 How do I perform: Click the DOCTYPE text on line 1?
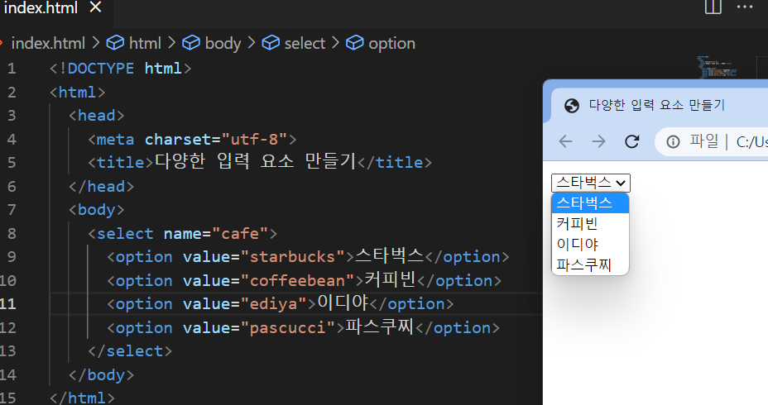pos(100,69)
